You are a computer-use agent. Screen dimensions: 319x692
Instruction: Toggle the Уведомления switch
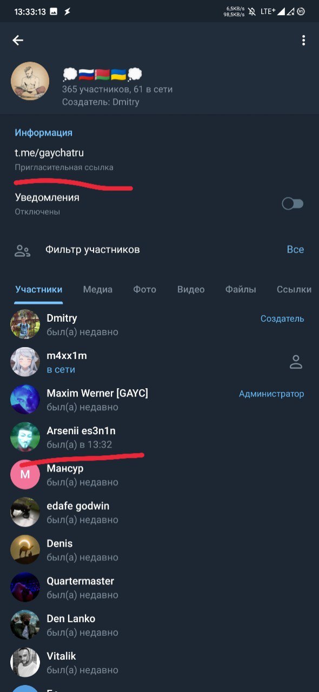coord(293,204)
